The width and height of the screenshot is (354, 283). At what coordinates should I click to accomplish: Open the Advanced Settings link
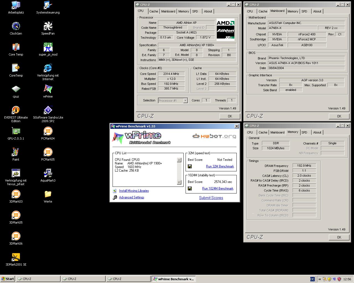point(132,197)
